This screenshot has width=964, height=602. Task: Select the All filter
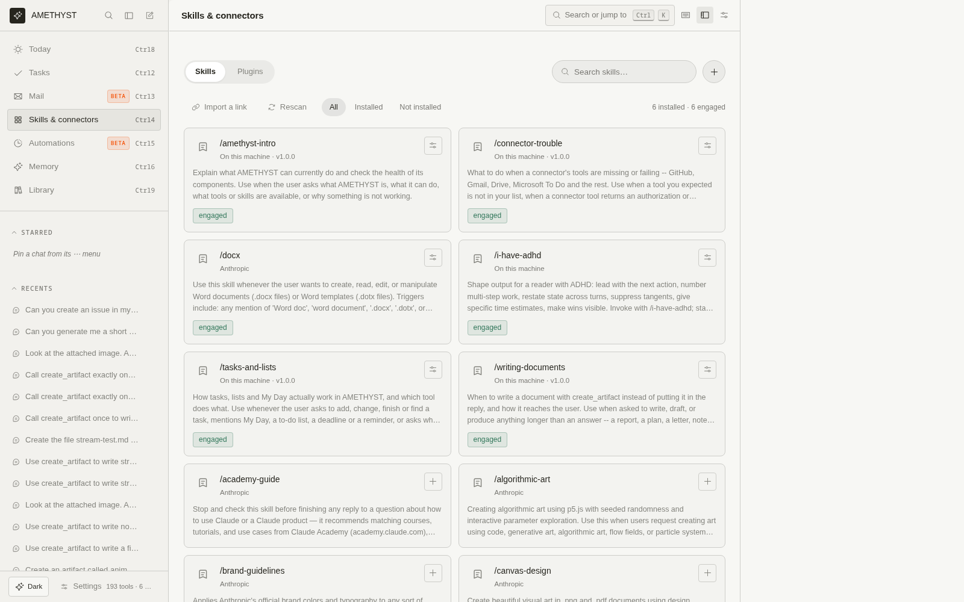[x=334, y=107]
